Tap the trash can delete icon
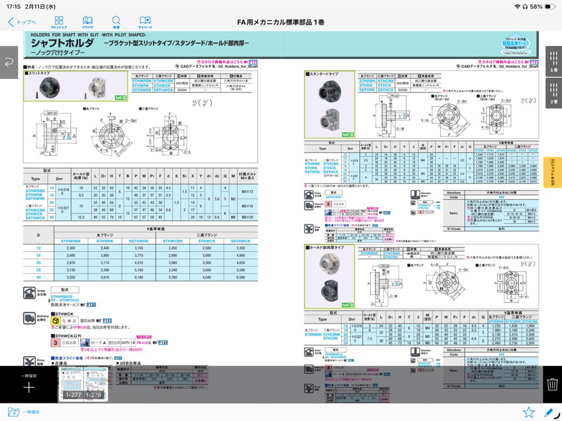This screenshot has width=562, height=421. pyautogui.click(x=552, y=384)
